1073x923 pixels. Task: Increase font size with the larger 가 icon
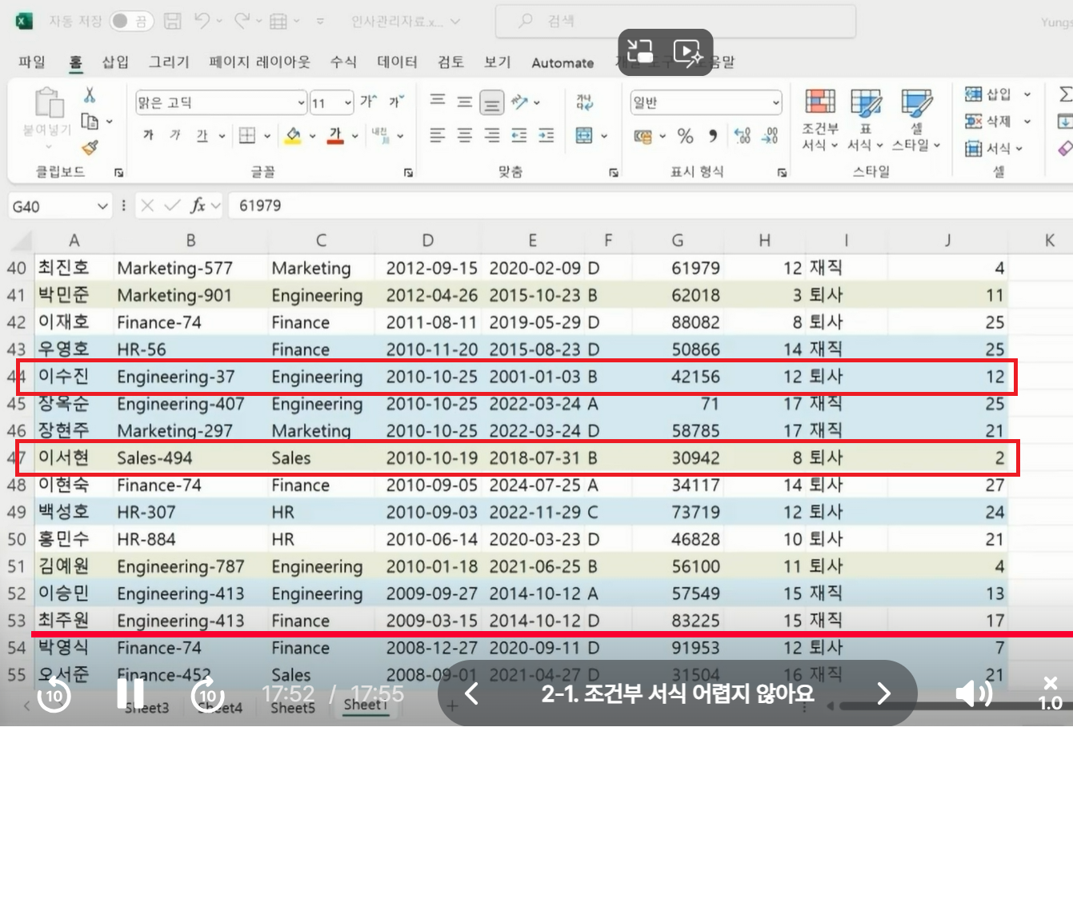tap(367, 102)
